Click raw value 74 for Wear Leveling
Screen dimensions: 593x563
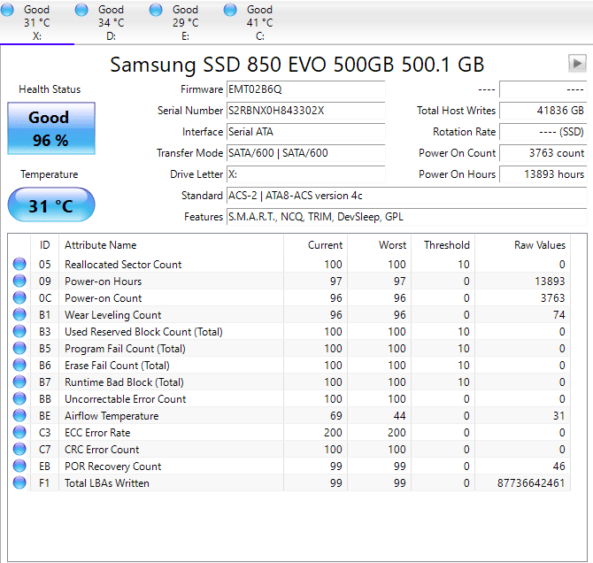coord(559,315)
